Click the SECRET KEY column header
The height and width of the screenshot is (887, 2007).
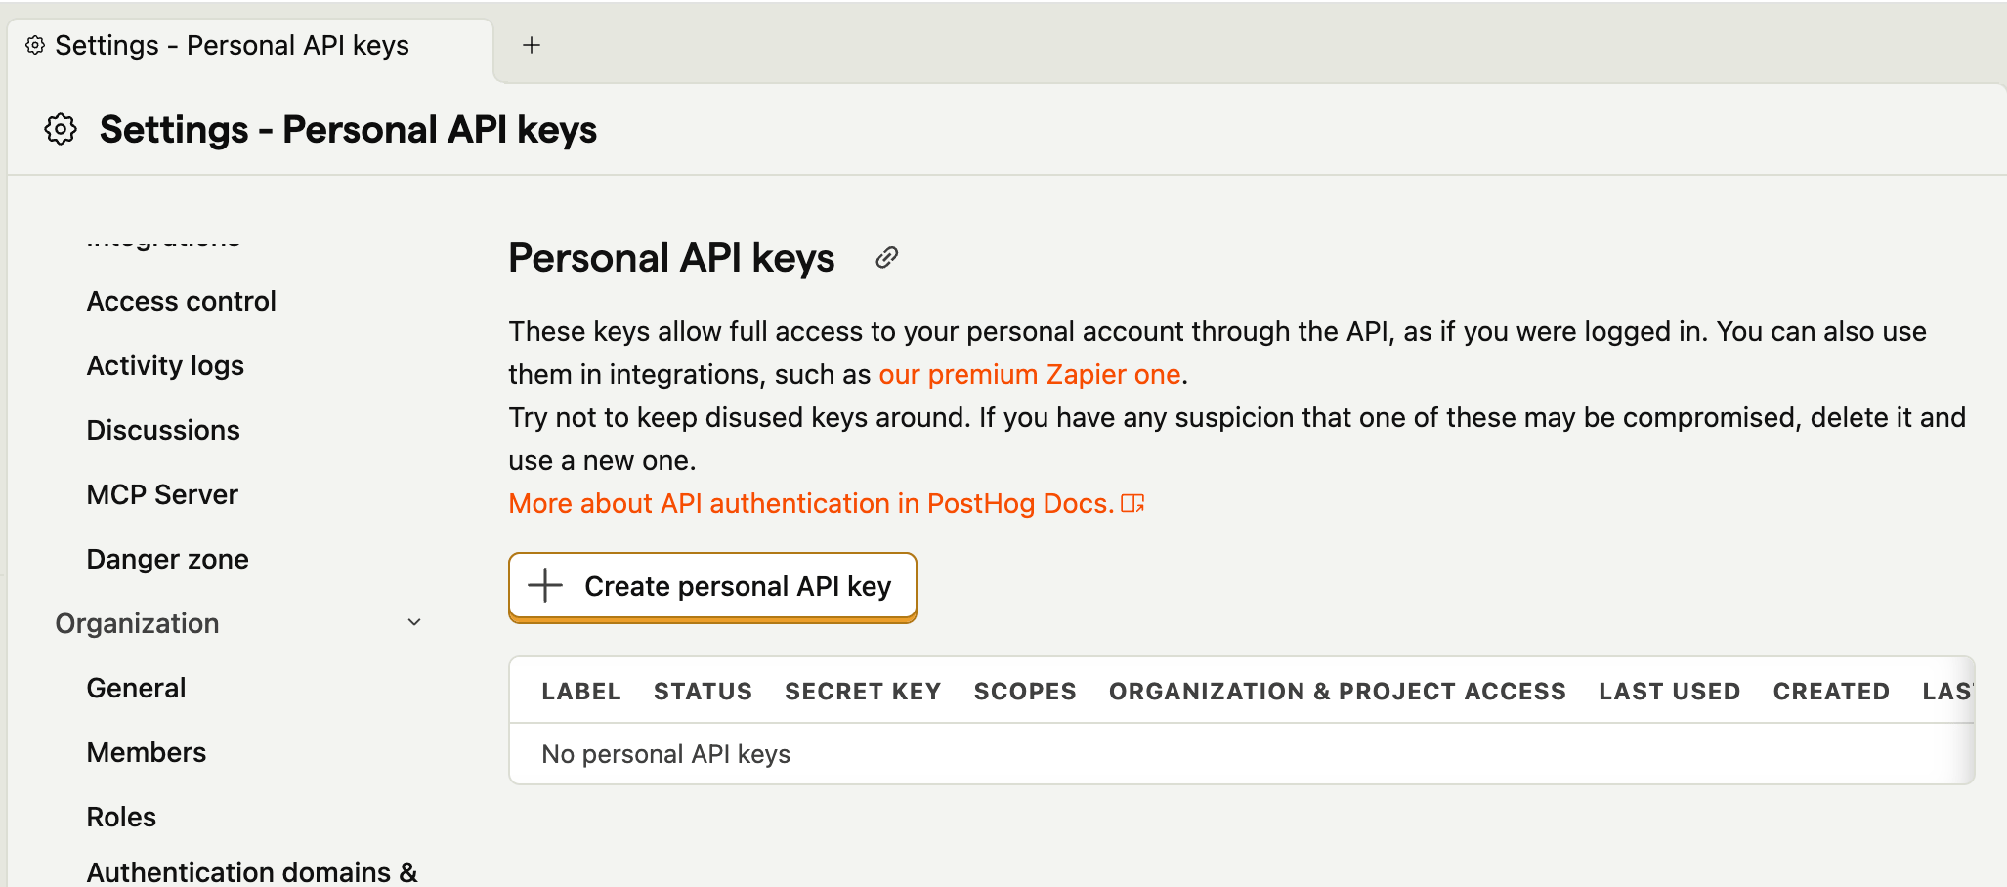click(863, 691)
